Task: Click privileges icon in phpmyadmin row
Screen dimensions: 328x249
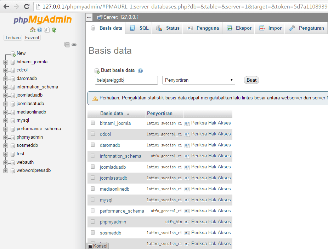Action: coord(187,222)
